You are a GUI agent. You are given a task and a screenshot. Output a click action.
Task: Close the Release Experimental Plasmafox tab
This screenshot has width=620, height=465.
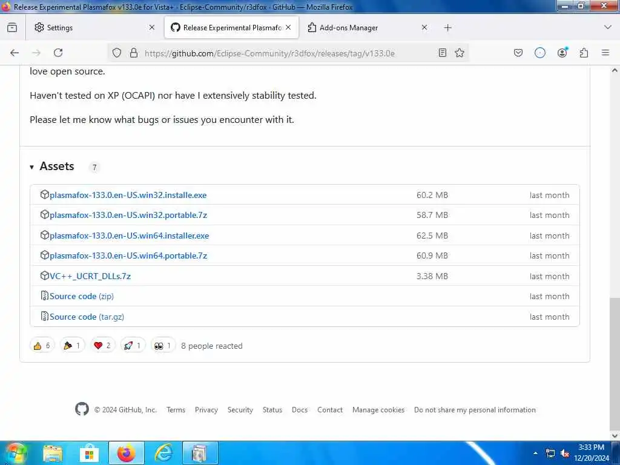pos(288,27)
